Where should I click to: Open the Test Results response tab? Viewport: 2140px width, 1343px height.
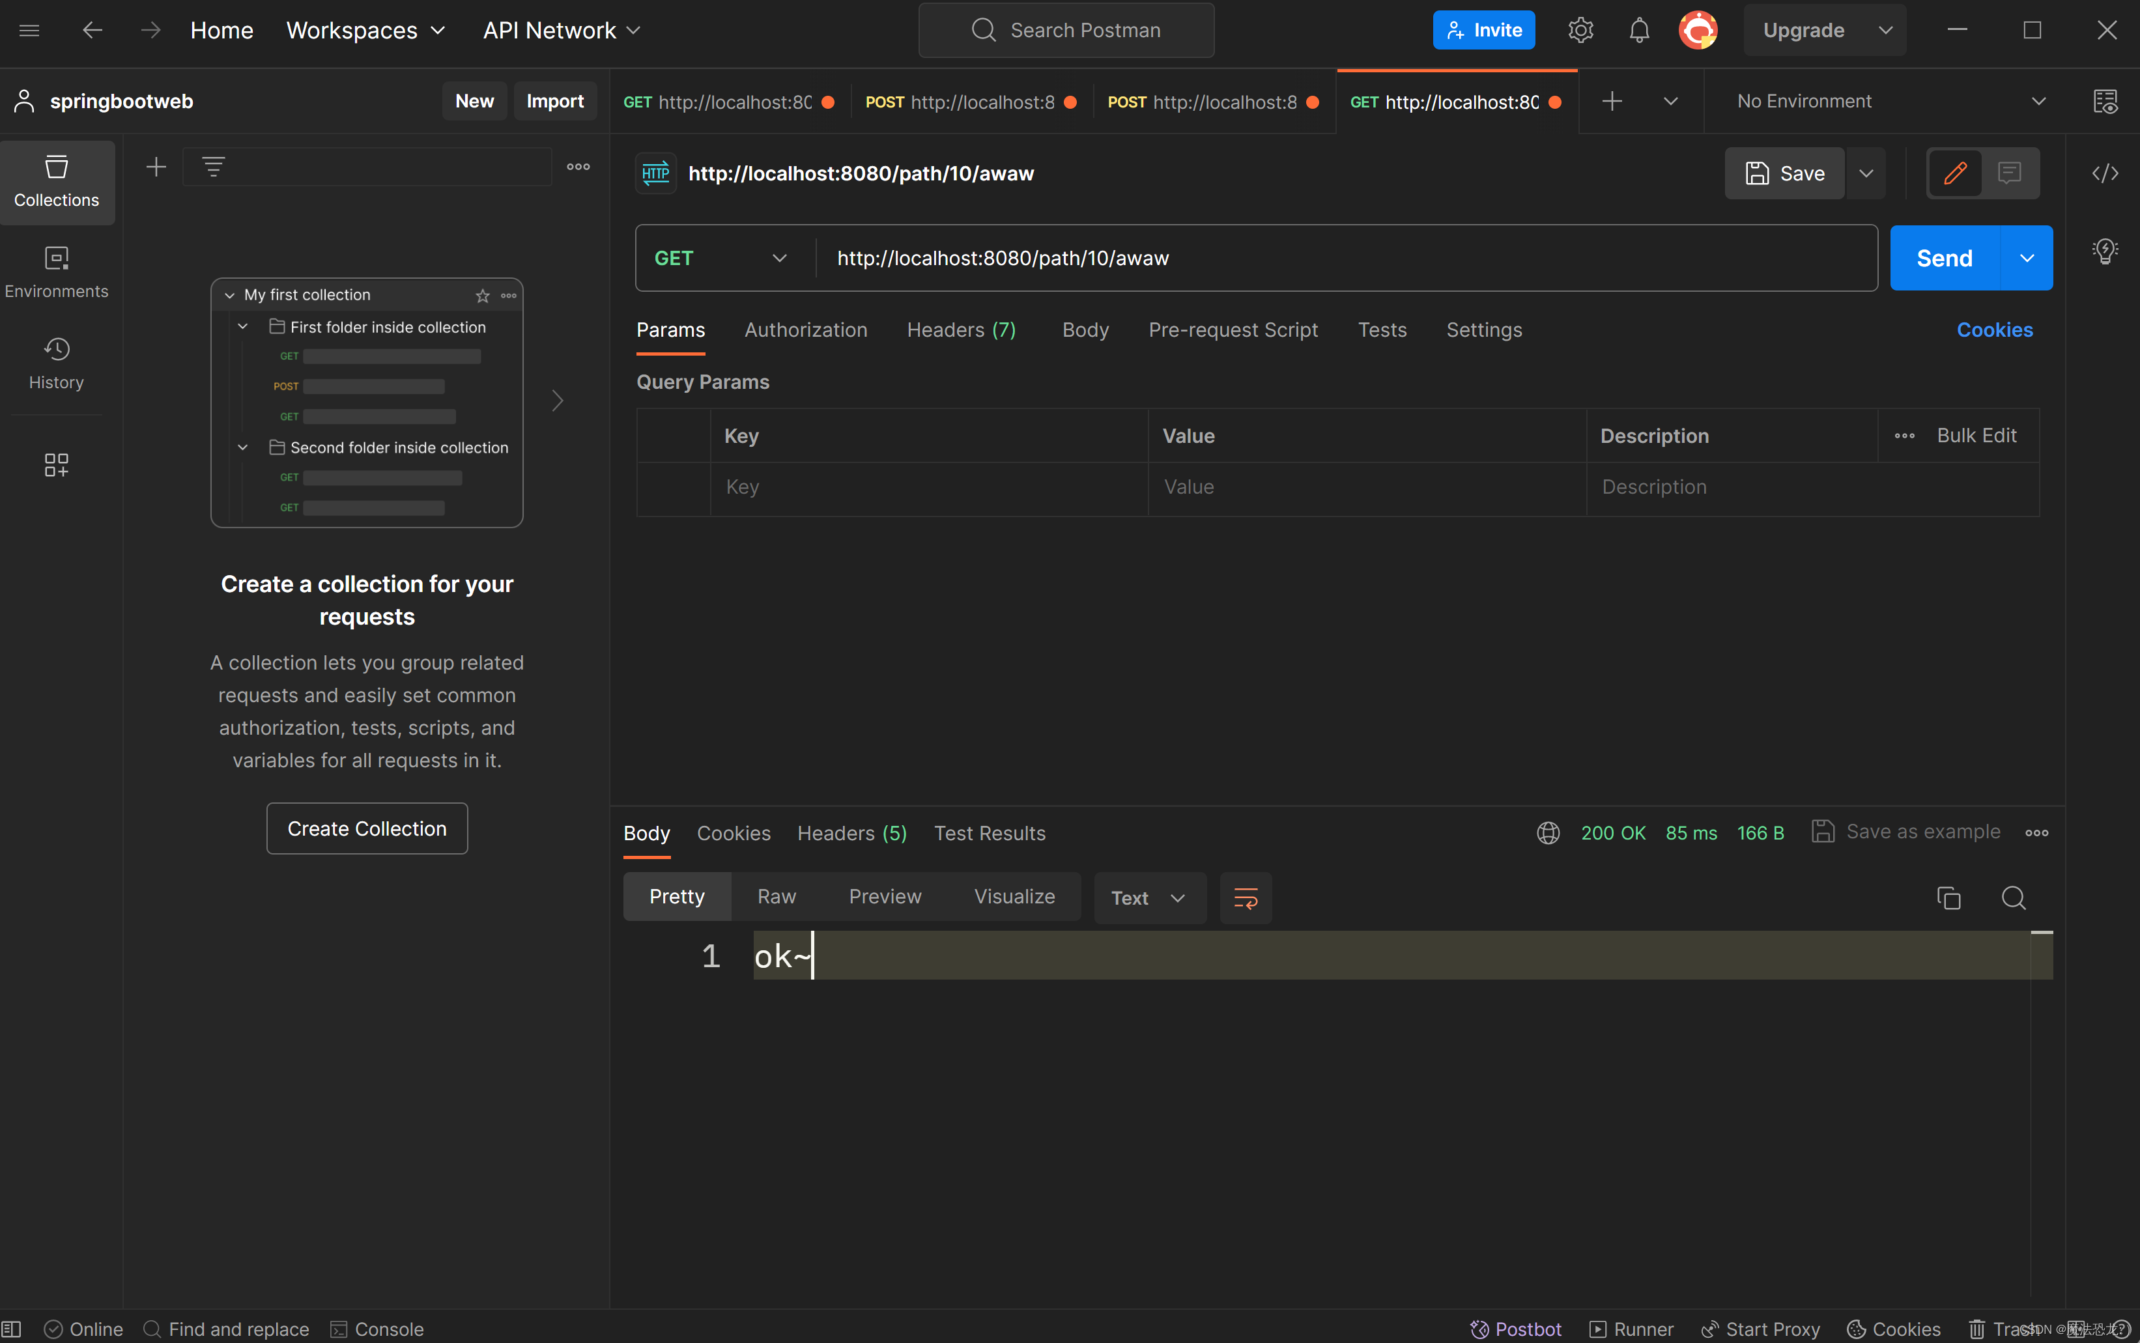coord(990,833)
